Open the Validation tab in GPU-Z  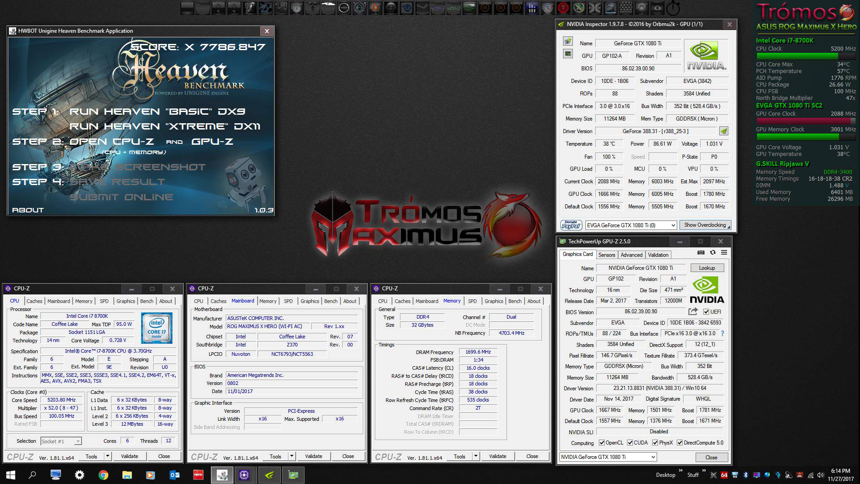click(658, 255)
